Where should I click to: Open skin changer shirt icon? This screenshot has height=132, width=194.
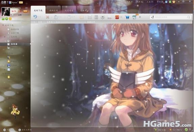click(x=174, y=2)
